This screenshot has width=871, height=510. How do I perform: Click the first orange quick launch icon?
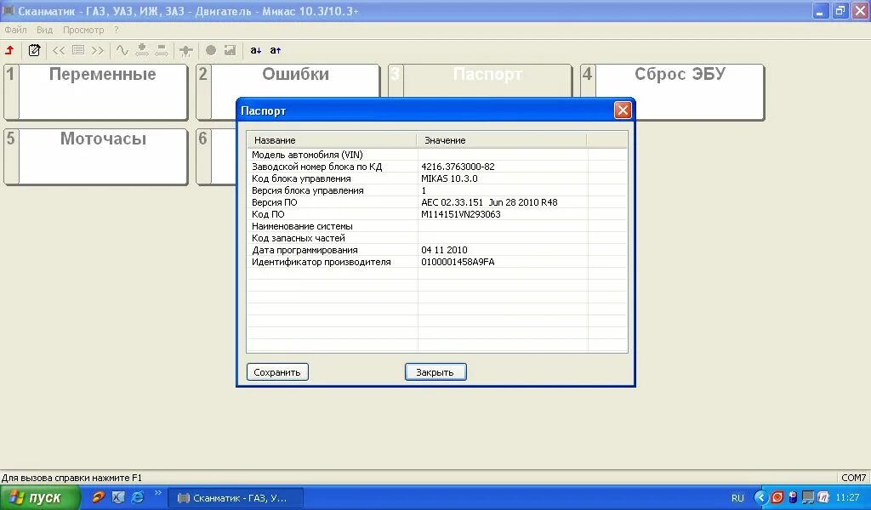tap(99, 497)
